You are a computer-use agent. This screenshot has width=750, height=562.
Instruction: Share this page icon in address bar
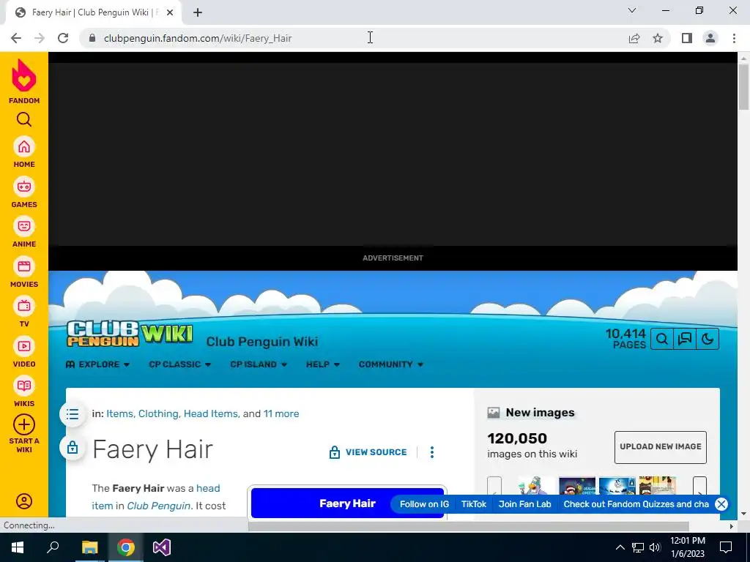point(634,38)
